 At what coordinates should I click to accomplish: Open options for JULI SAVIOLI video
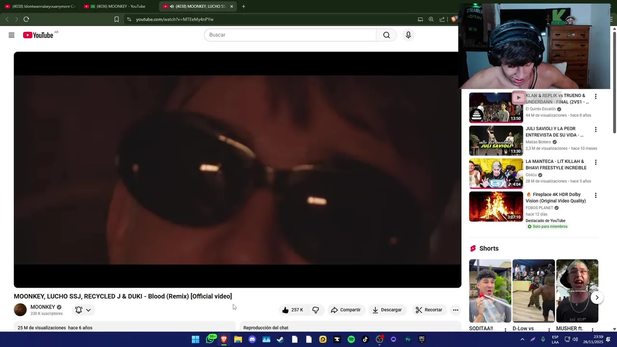coord(596,129)
